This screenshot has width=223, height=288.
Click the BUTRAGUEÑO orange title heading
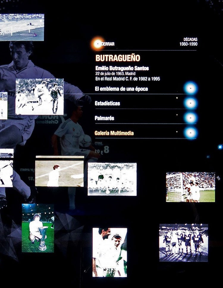pos(118,58)
